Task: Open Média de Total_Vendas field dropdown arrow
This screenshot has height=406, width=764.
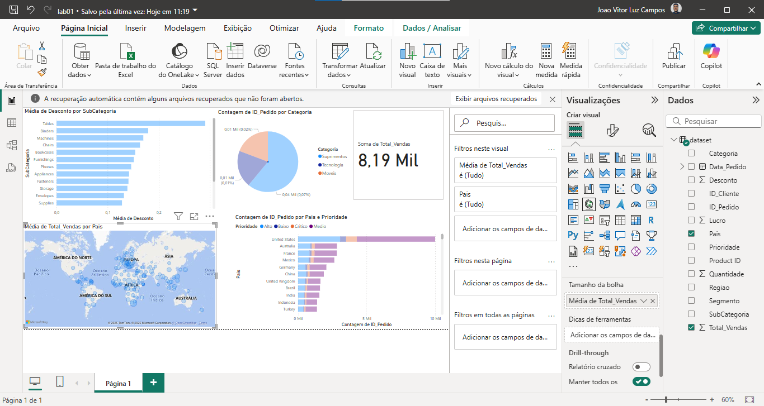Action: coord(643,300)
